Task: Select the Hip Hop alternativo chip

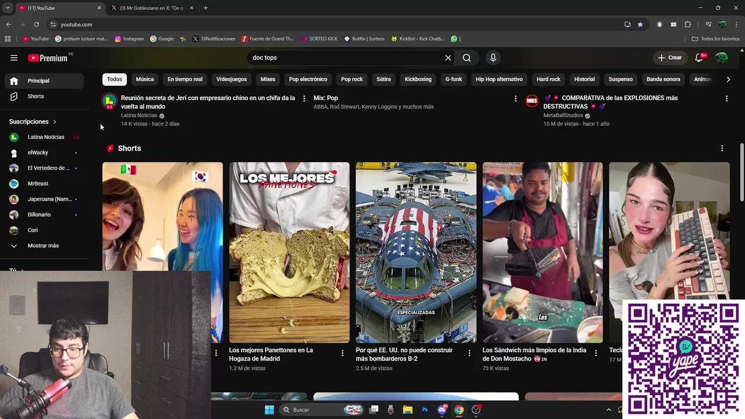Action: (x=499, y=79)
